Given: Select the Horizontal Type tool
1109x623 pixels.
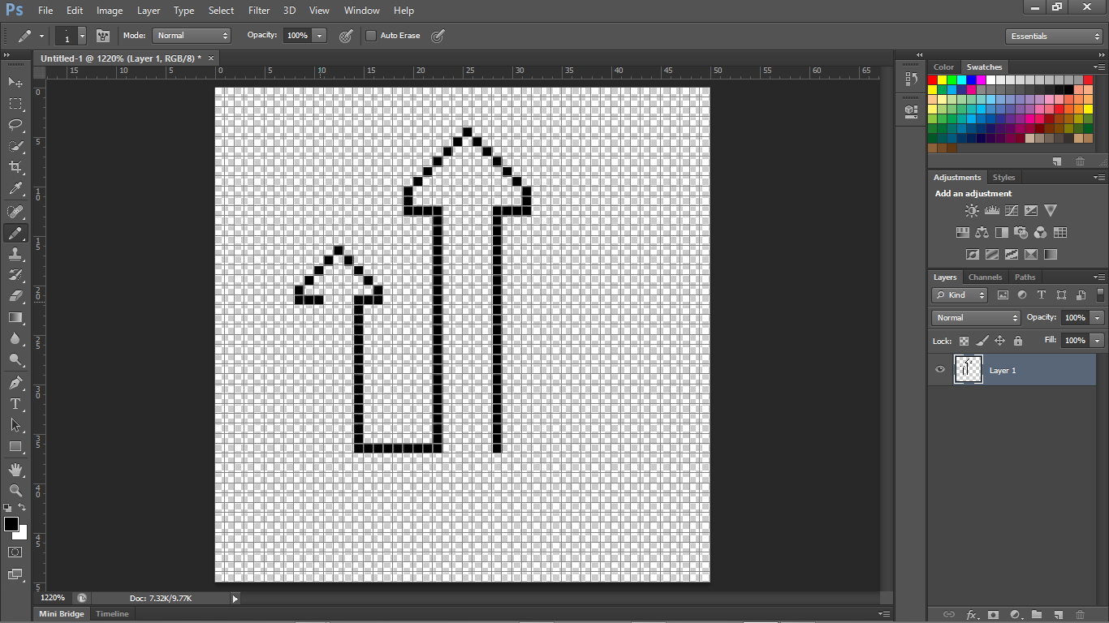Looking at the screenshot, I should coord(15,403).
